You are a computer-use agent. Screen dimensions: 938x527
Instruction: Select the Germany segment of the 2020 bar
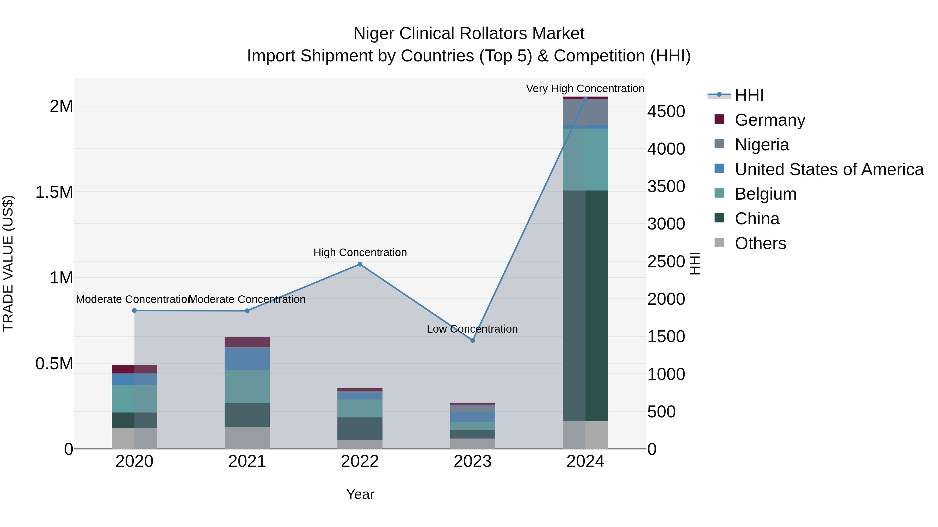tap(134, 369)
